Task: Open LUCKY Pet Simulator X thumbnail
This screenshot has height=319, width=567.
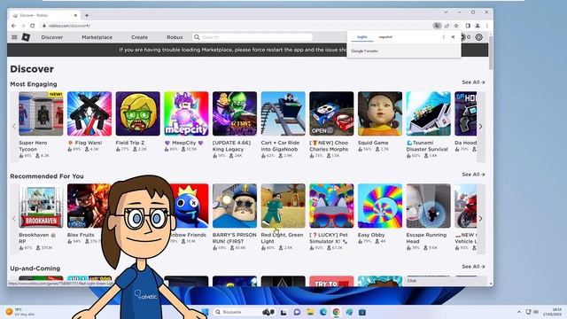Action: click(x=331, y=206)
